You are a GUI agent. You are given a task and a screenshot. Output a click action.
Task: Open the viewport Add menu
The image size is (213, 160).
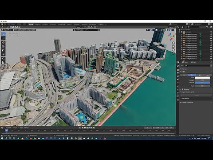[25, 30]
